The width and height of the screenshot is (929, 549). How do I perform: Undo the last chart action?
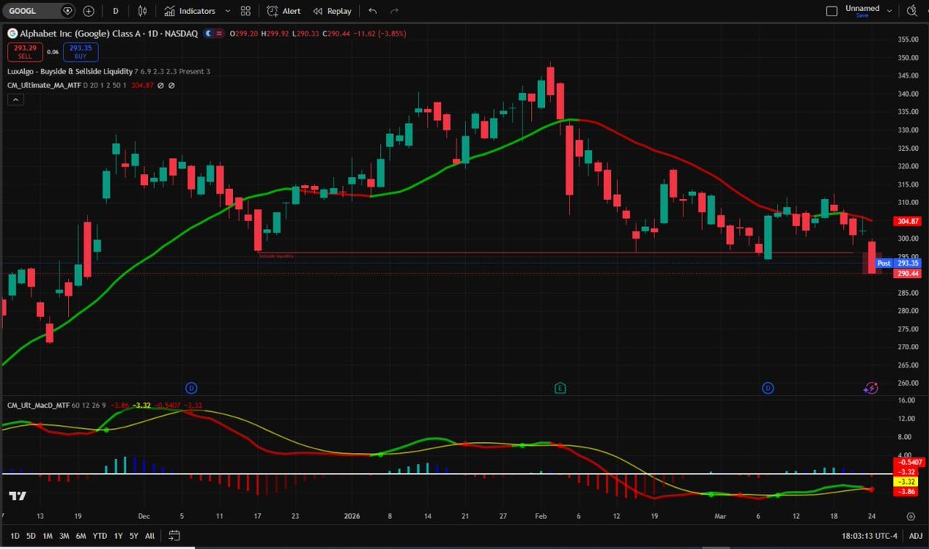pos(373,11)
